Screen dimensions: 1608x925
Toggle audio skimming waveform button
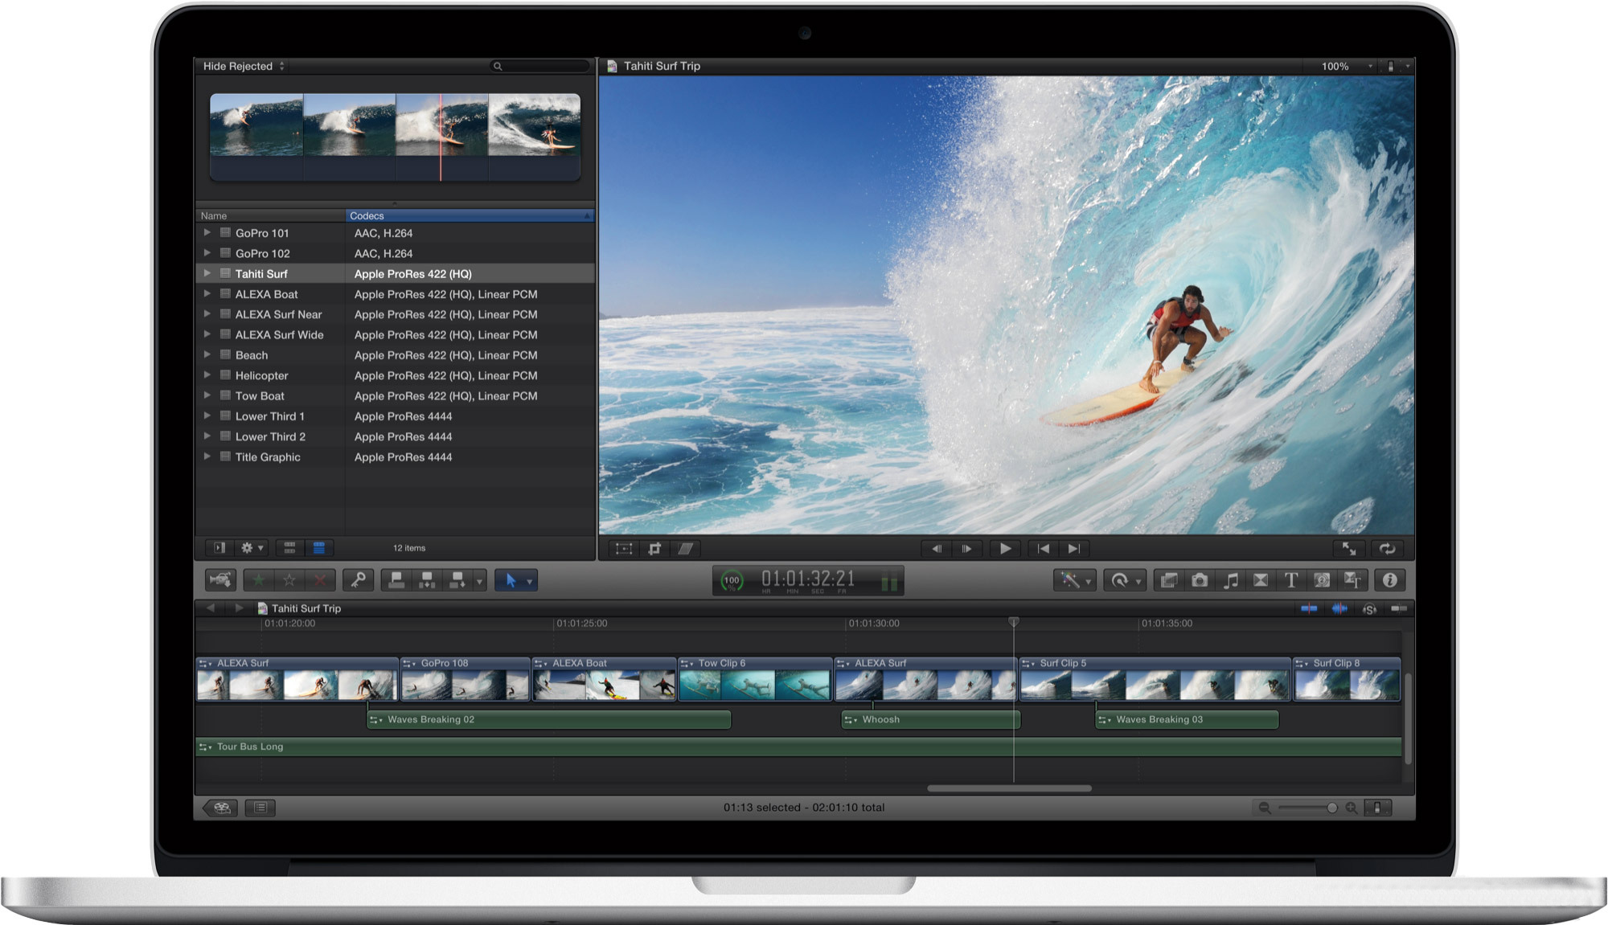coord(1339,609)
